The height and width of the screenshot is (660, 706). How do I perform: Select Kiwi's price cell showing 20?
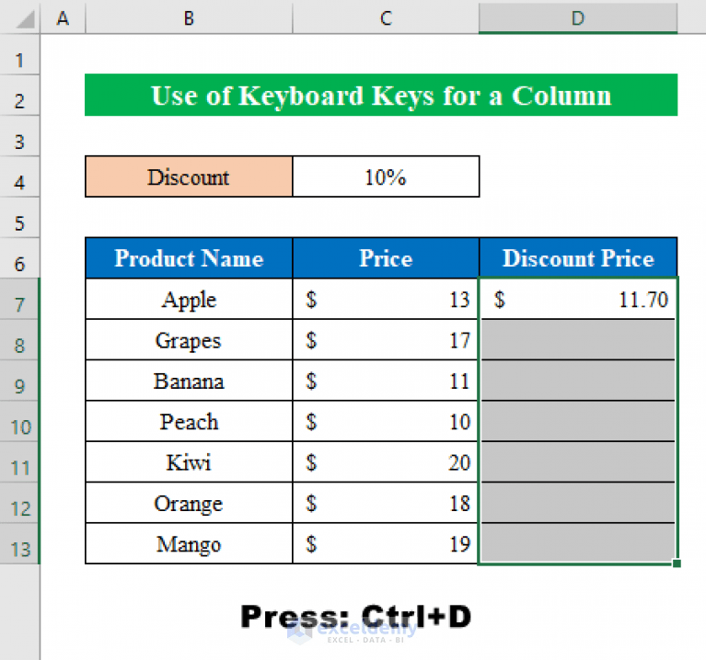tap(386, 462)
